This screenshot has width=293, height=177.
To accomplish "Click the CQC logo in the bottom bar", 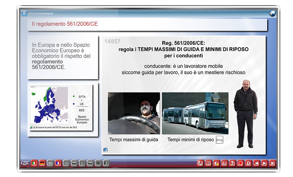I will coord(25,163).
